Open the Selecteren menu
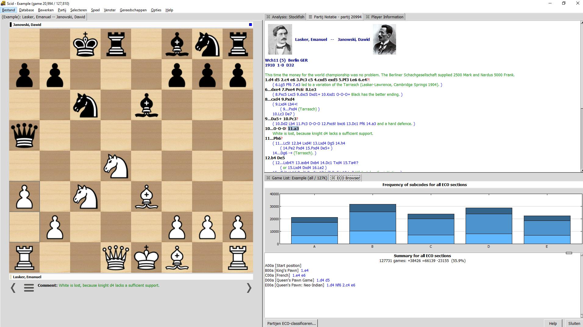 pyautogui.click(x=79, y=10)
